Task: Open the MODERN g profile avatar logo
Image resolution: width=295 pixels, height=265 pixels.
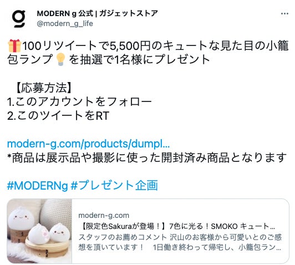Action: pyautogui.click(x=19, y=19)
